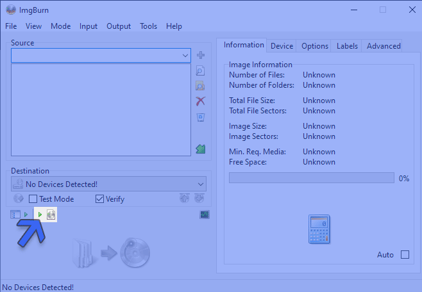Click the Verify label text

tap(115, 199)
